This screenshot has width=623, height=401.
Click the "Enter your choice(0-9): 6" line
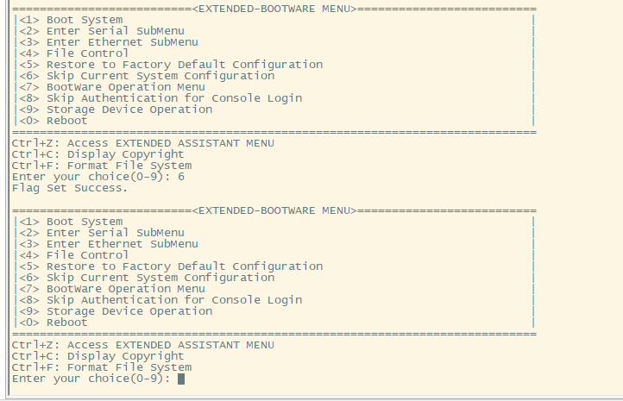click(x=98, y=177)
